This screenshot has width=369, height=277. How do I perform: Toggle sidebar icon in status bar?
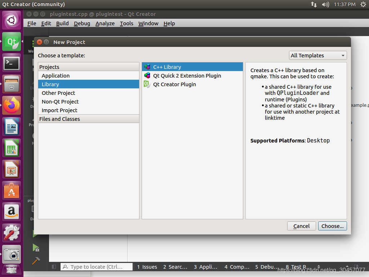54,267
